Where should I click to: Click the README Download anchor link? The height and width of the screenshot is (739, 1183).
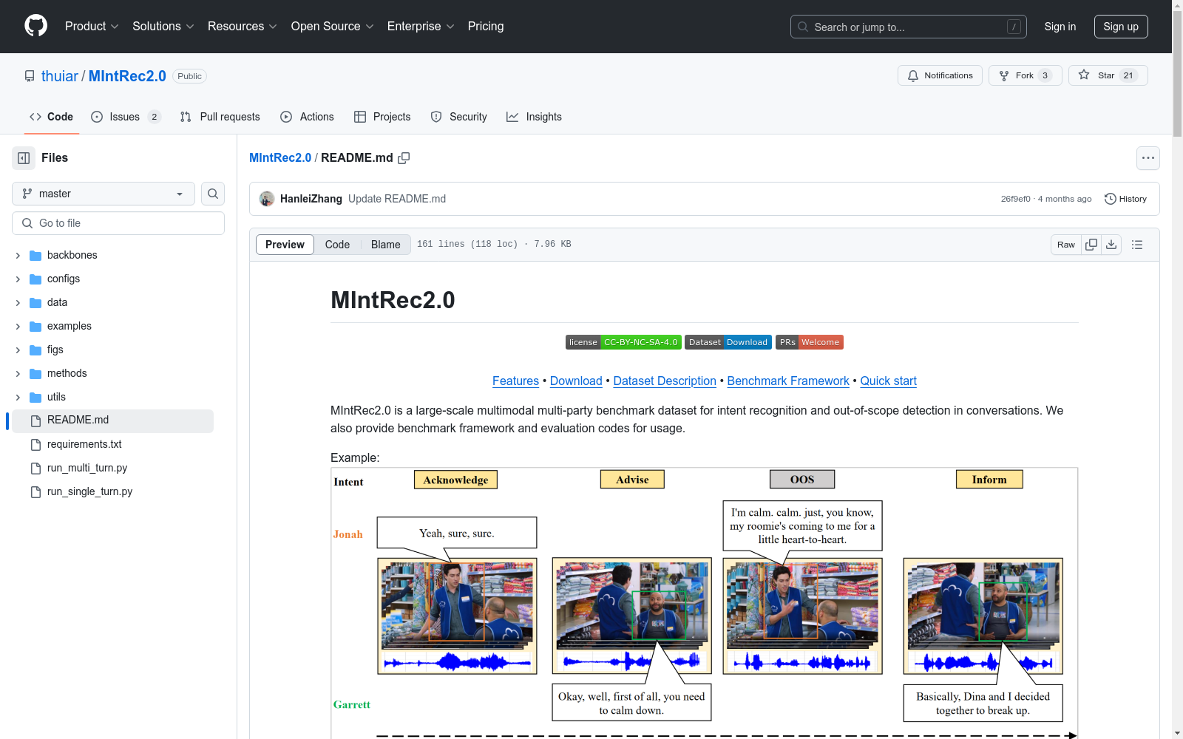pyautogui.click(x=576, y=381)
